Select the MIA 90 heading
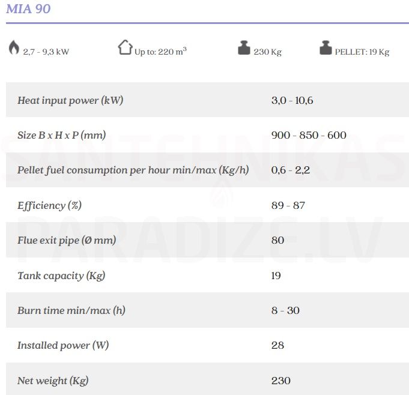Viewport: 409px width, 395px height. click(28, 8)
